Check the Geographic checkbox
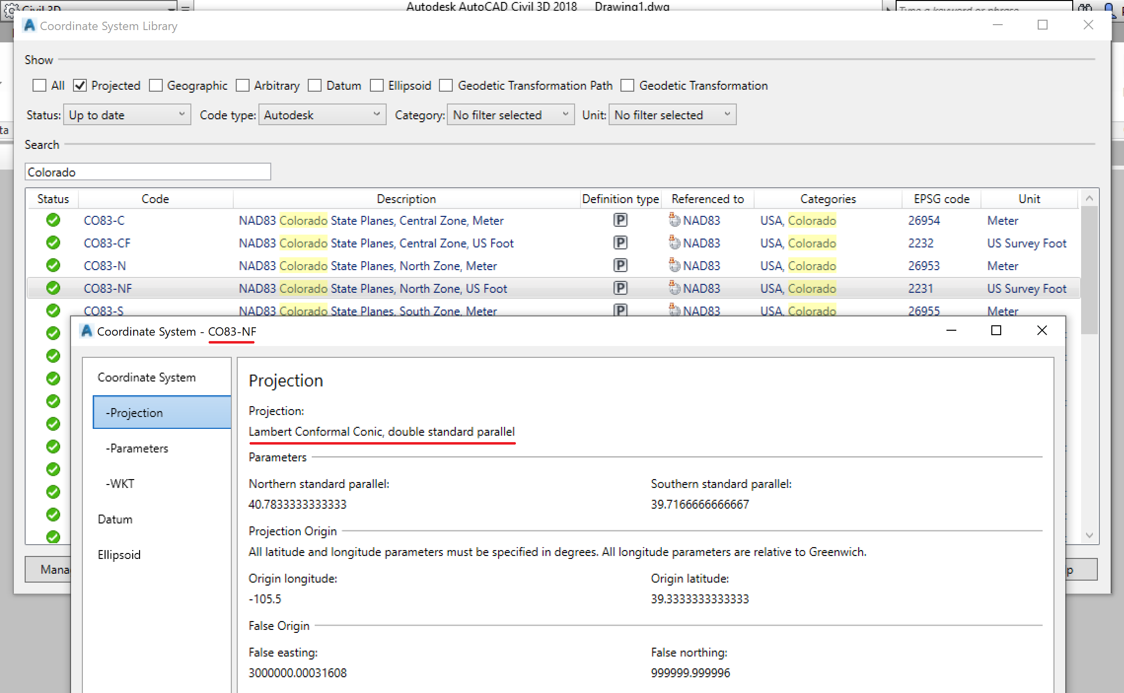 (156, 85)
